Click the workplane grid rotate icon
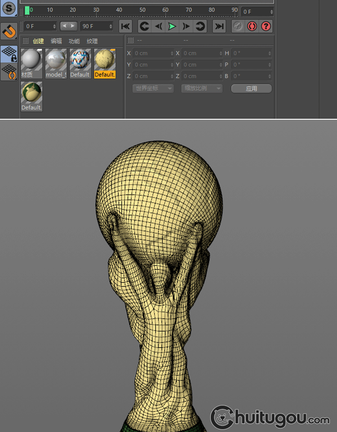 pyautogui.click(x=9, y=72)
